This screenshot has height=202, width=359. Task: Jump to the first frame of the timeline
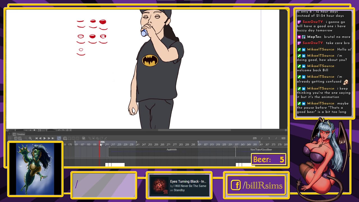click(36, 138)
